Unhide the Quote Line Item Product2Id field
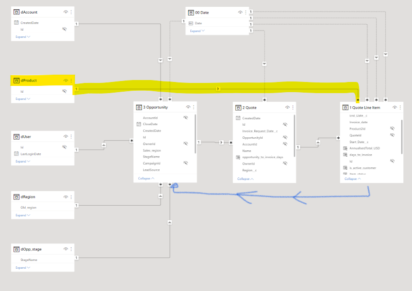This screenshot has height=291, width=412. click(x=392, y=129)
